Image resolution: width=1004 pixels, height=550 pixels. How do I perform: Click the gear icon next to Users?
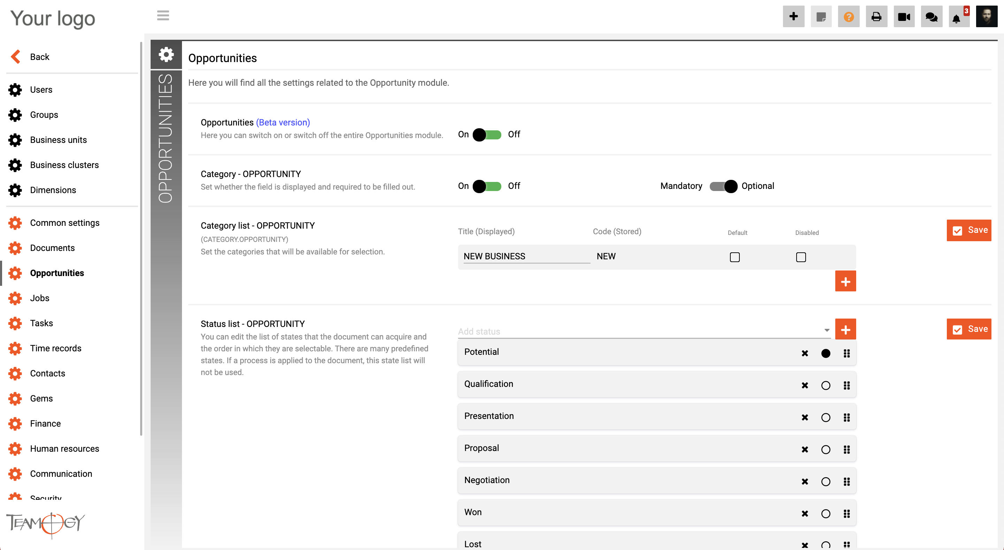tap(15, 90)
